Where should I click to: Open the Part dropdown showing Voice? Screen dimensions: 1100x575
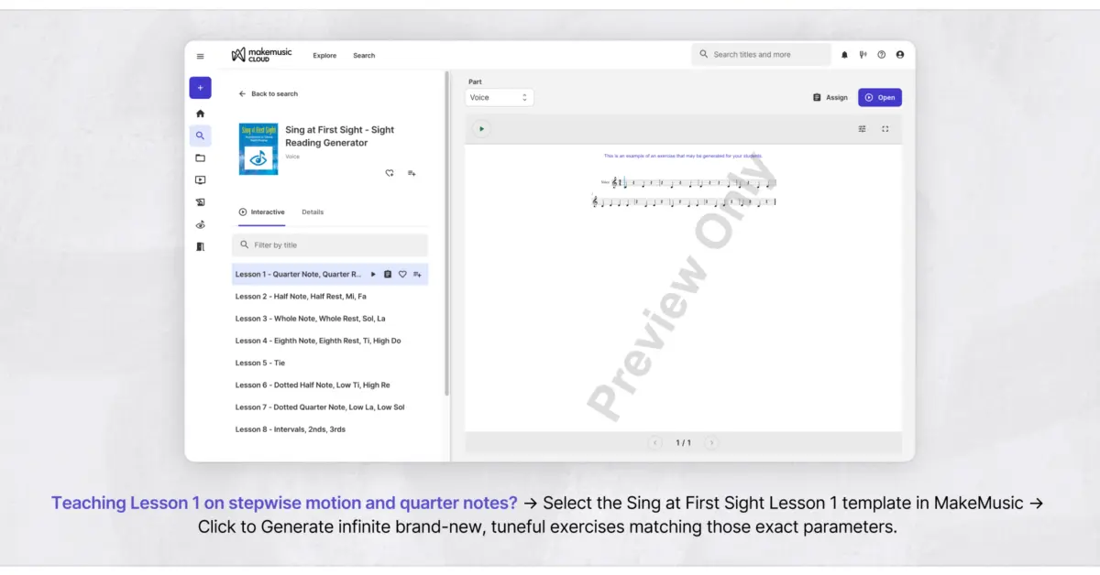500,97
